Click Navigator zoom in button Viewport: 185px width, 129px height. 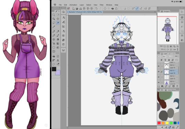click(168, 47)
